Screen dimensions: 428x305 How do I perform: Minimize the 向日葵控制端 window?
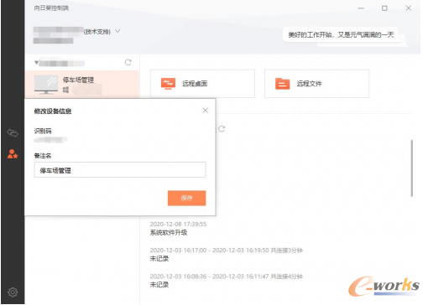point(361,8)
